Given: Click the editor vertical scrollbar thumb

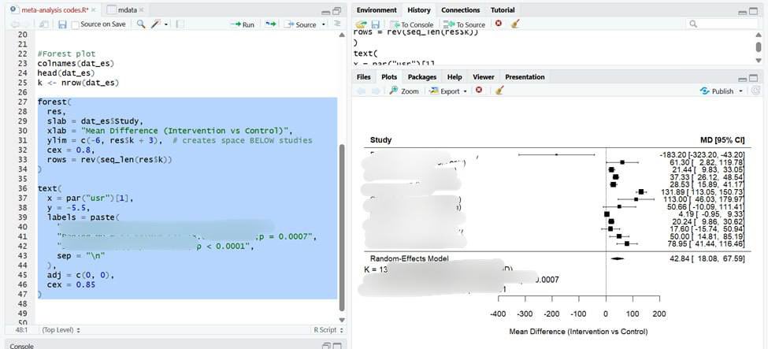Looking at the screenshot, I should (341, 228).
